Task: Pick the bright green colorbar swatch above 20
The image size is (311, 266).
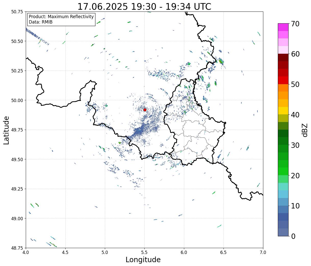Action: coord(283,171)
